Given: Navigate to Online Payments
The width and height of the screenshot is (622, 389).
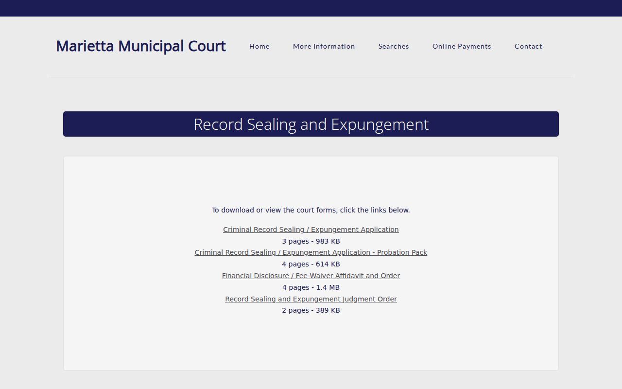Looking at the screenshot, I should click(462, 46).
